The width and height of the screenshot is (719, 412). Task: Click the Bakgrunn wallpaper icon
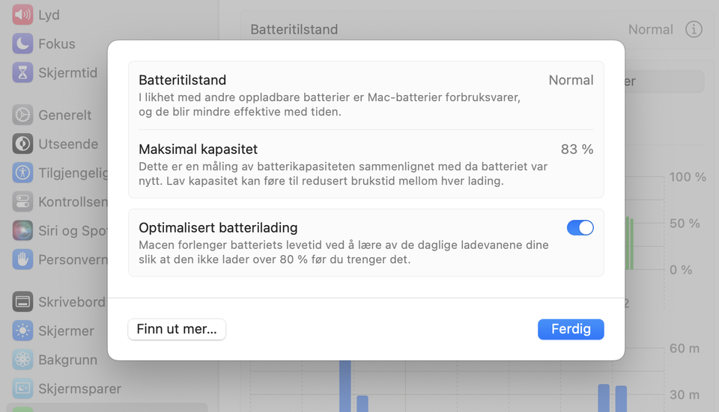(x=22, y=360)
